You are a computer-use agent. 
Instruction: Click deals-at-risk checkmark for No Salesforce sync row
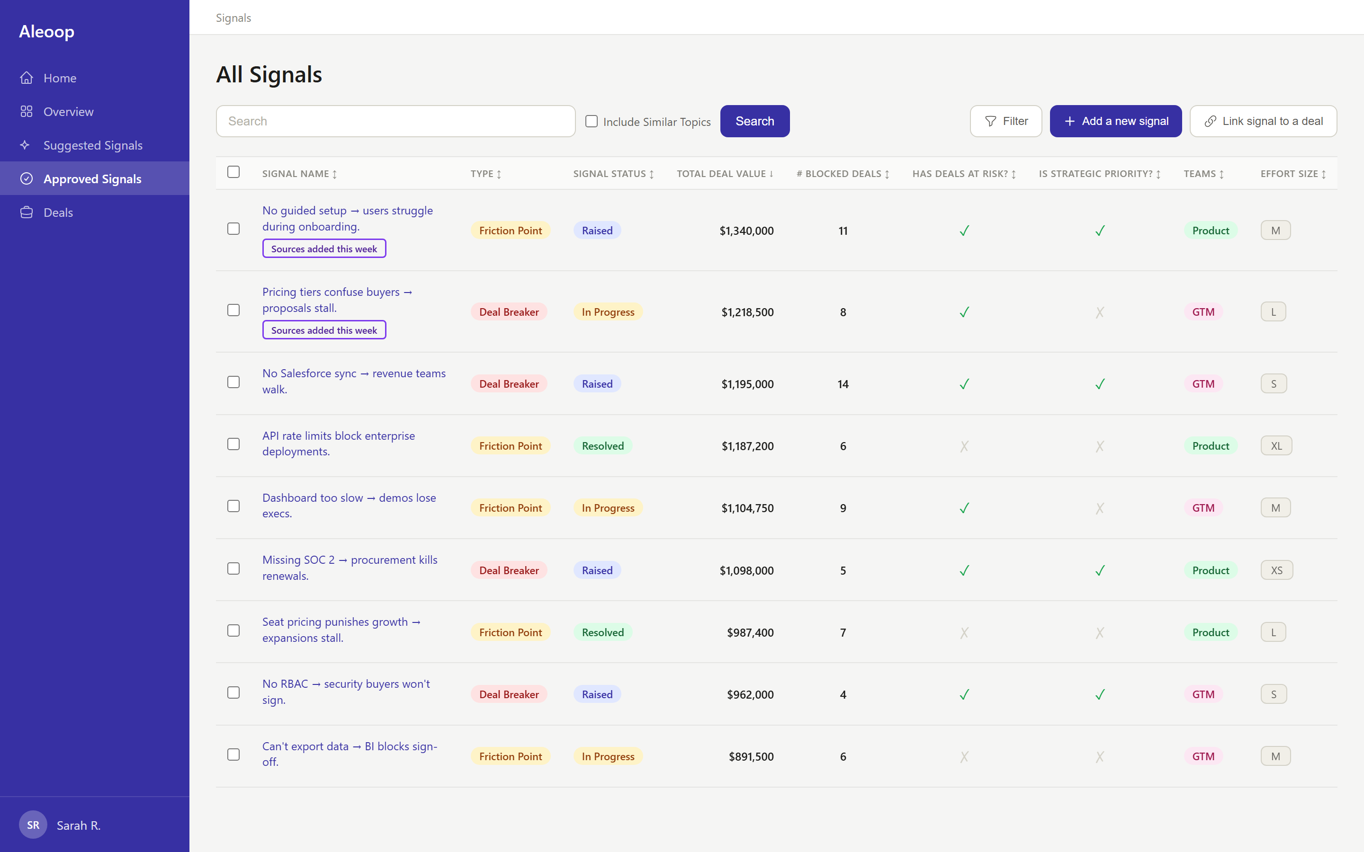tap(964, 384)
